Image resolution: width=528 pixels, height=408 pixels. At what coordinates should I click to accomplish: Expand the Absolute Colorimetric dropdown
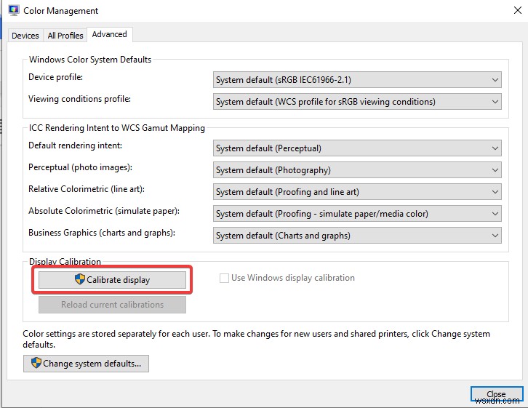[x=358, y=214]
